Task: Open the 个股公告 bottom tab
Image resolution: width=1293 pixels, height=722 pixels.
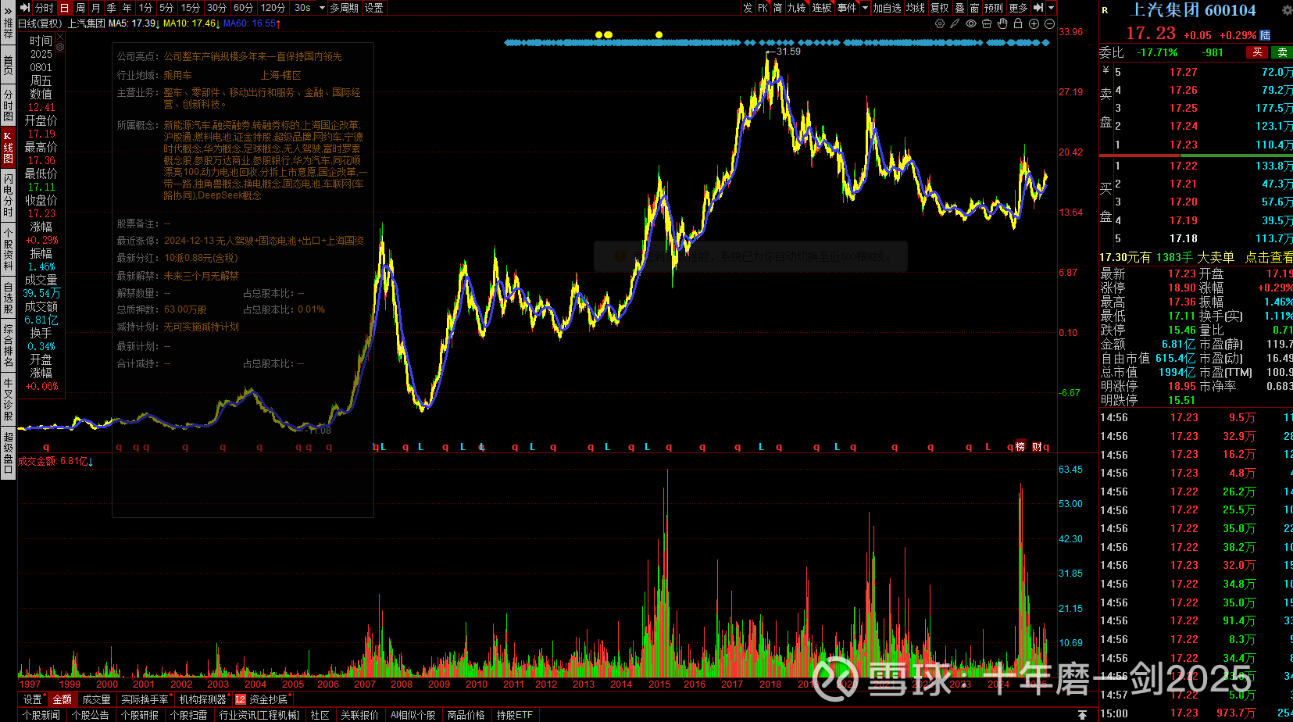Action: (x=91, y=715)
